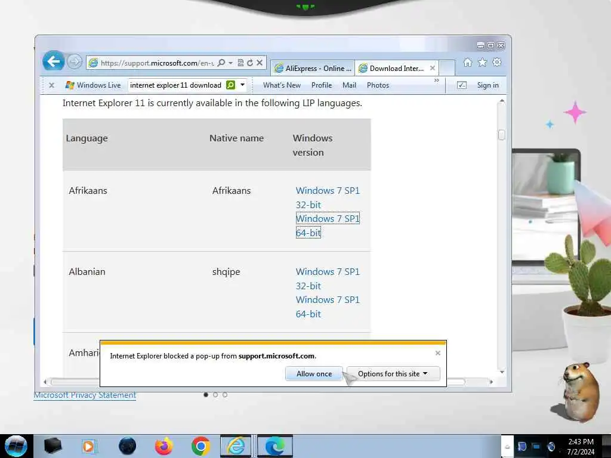Screen dimensions: 611x458
Task: Open Favorites star icon
Action: point(482,62)
